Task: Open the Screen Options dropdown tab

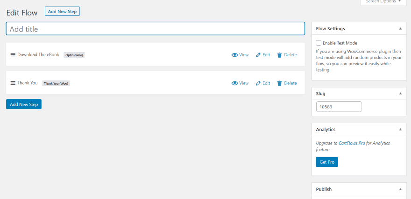Action: tap(383, 2)
